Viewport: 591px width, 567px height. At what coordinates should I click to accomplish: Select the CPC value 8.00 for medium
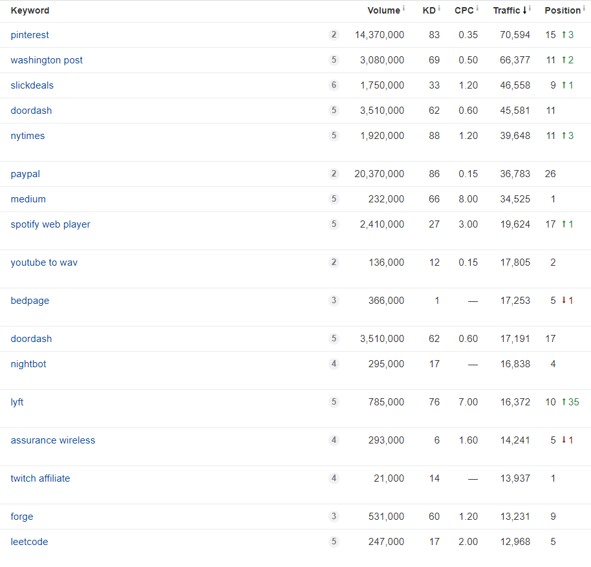click(x=468, y=199)
